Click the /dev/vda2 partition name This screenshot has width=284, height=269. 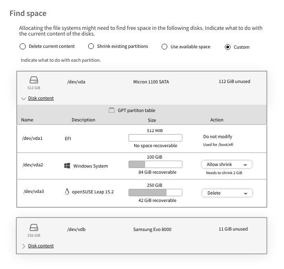(x=33, y=165)
